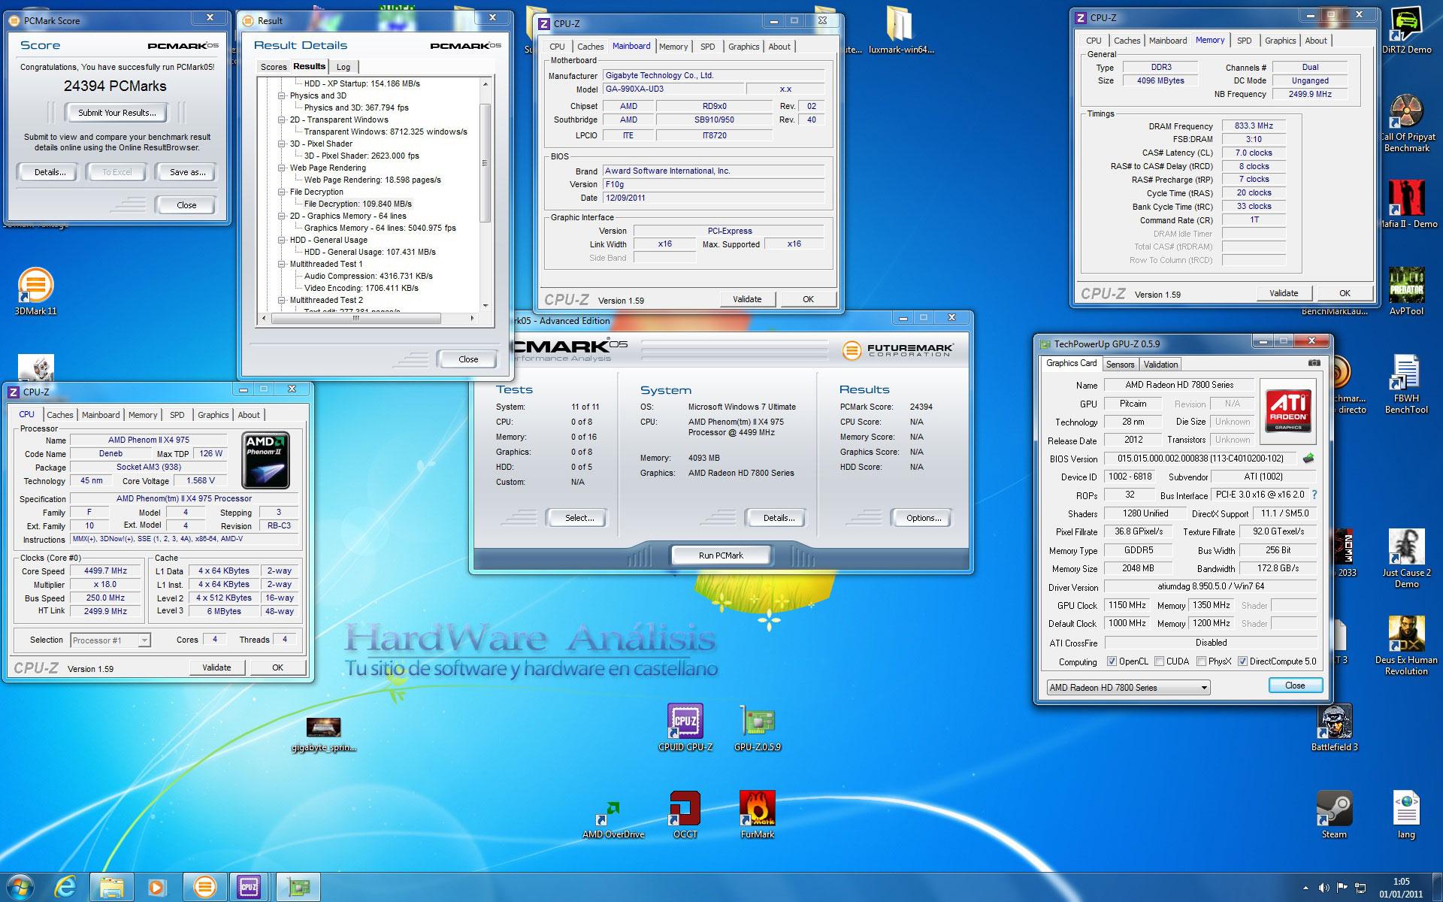Open the luxmark-win64 folder icon
This screenshot has height=902, width=1443.
click(x=901, y=30)
